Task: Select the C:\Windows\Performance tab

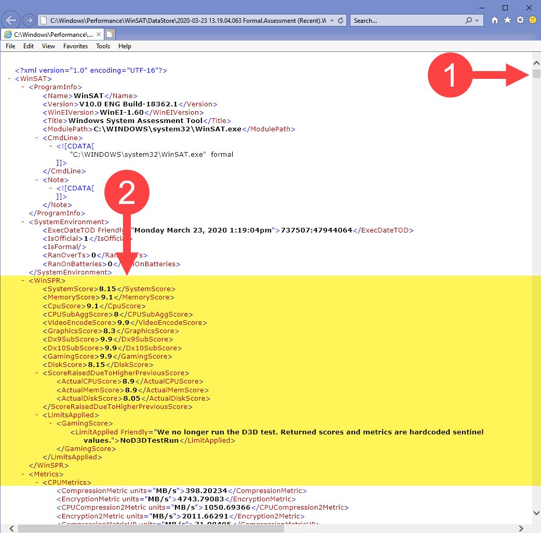Action: pos(52,34)
